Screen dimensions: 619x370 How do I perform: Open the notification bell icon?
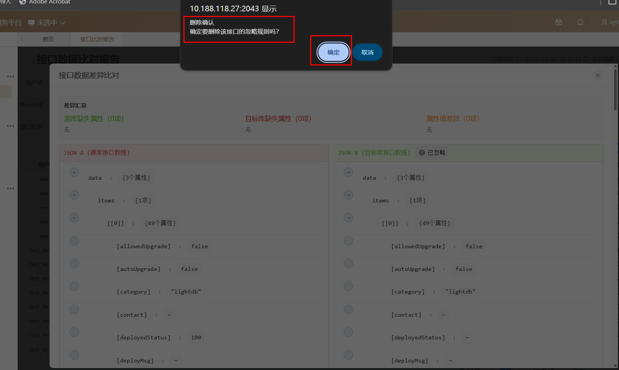tap(580, 22)
